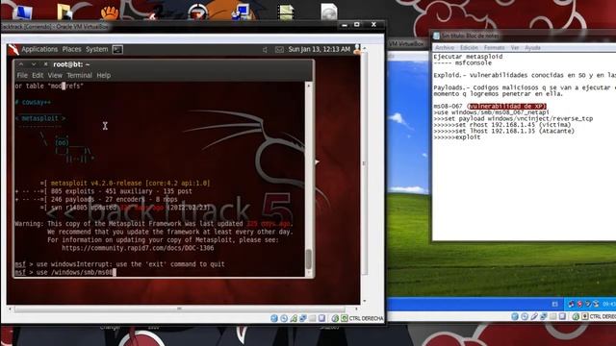Click BackTrack VM shared folders status icon
The height and width of the screenshot is (346, 616).
(312, 318)
